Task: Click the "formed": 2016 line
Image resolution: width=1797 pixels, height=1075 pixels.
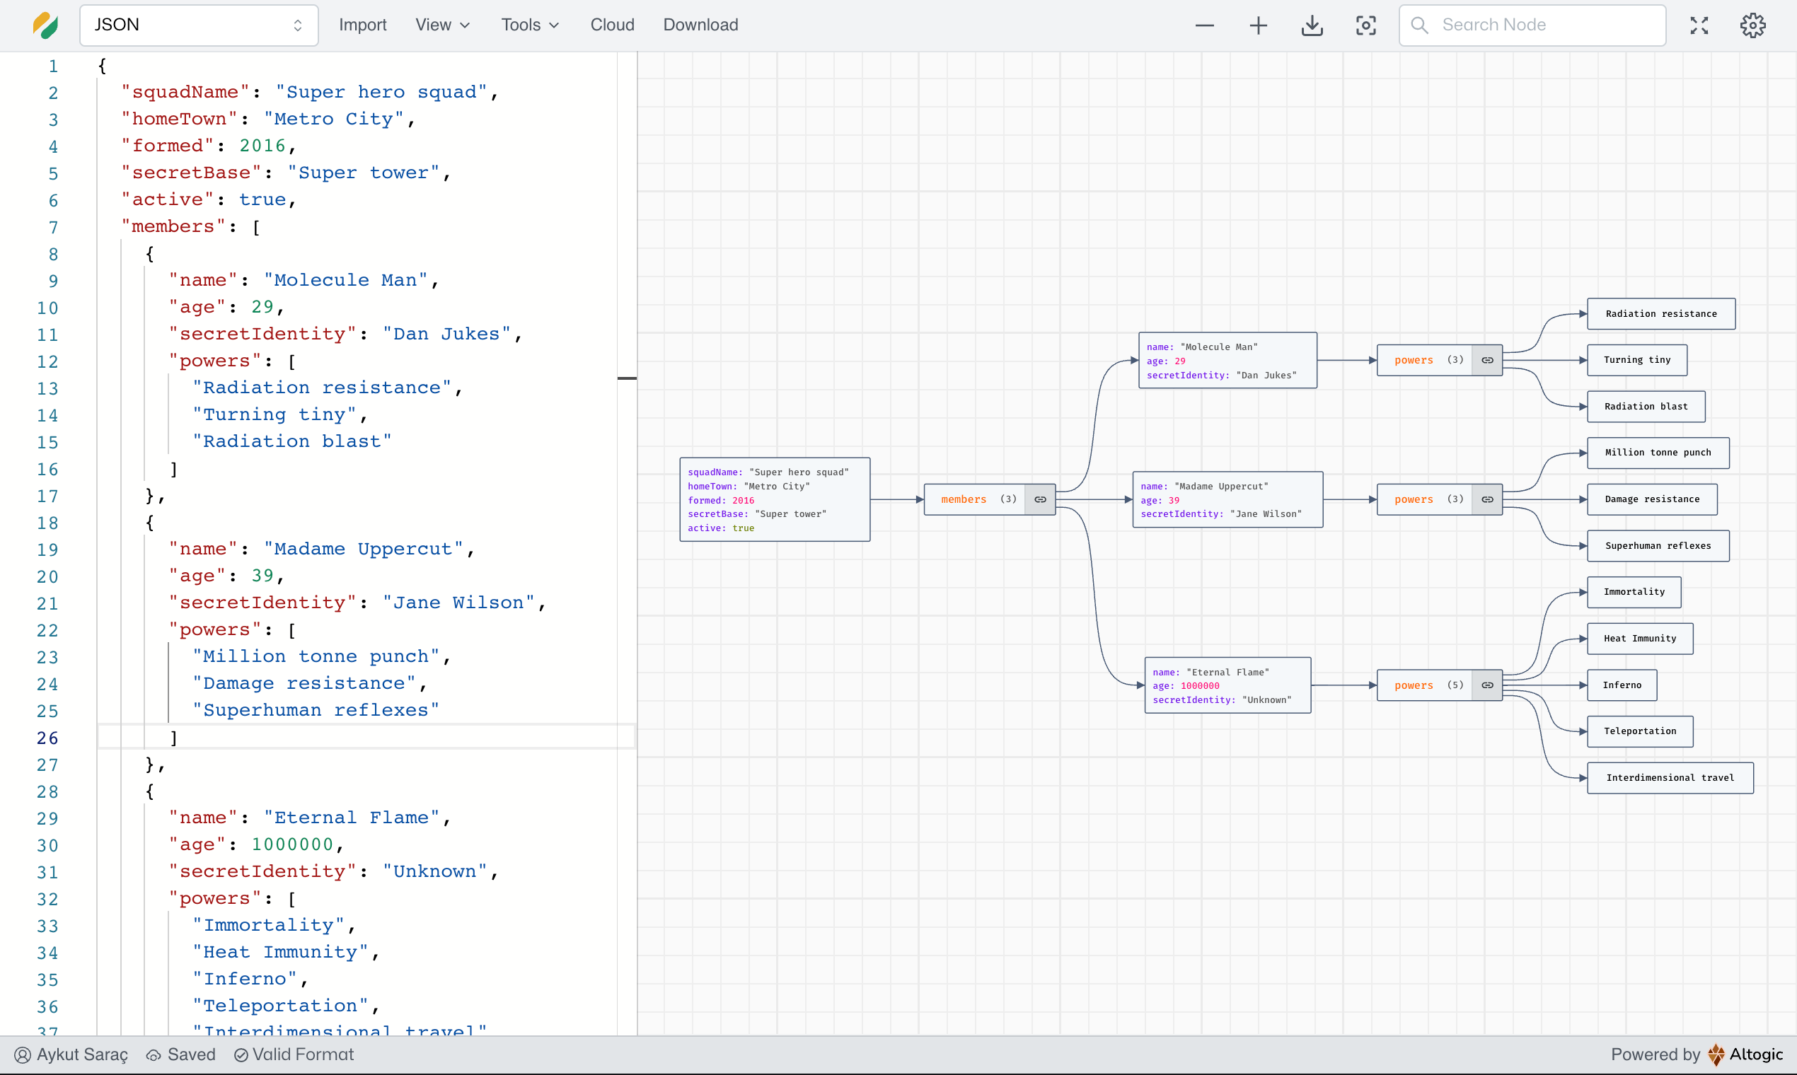Action: pos(209,146)
